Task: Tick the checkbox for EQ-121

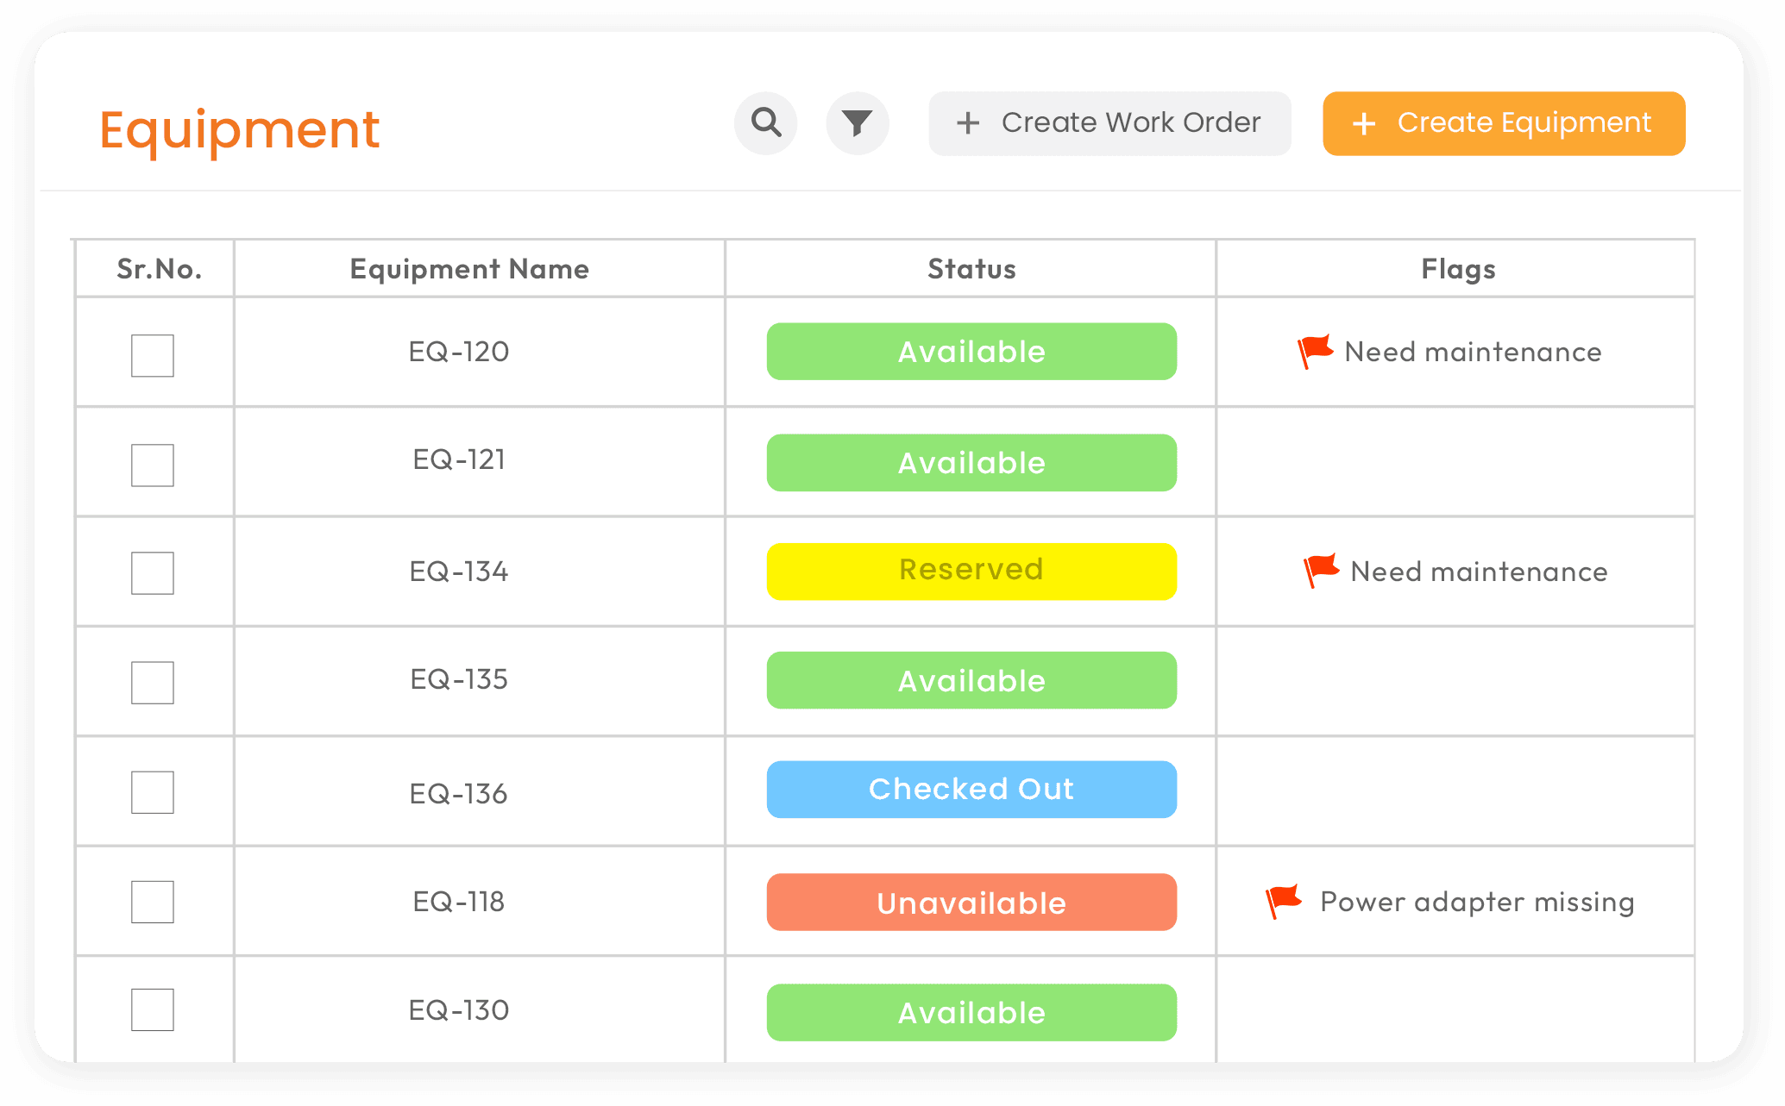Action: (153, 466)
